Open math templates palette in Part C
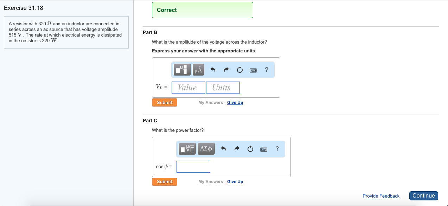The width and height of the screenshot is (448, 206). click(188, 149)
